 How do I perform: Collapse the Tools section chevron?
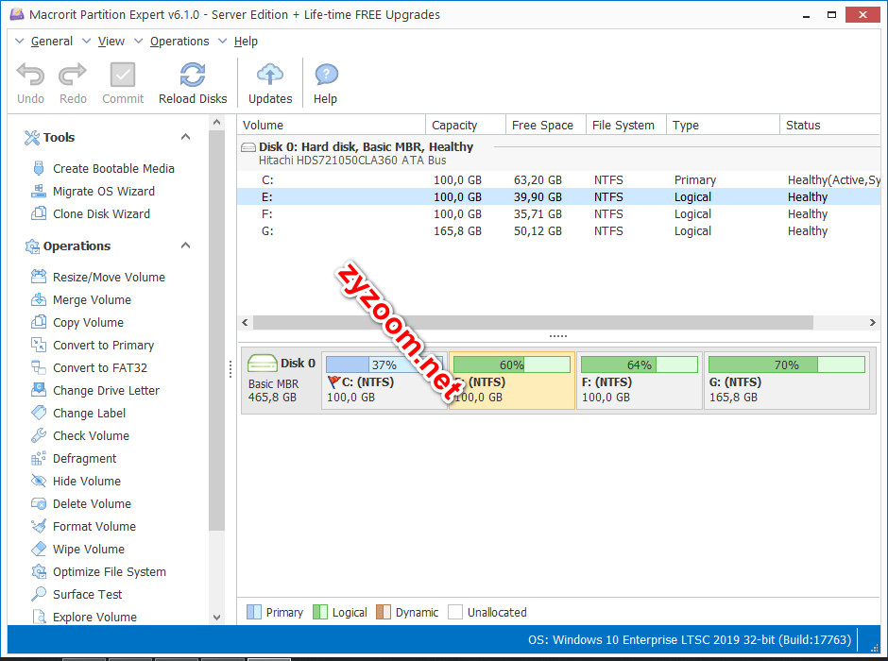(185, 137)
